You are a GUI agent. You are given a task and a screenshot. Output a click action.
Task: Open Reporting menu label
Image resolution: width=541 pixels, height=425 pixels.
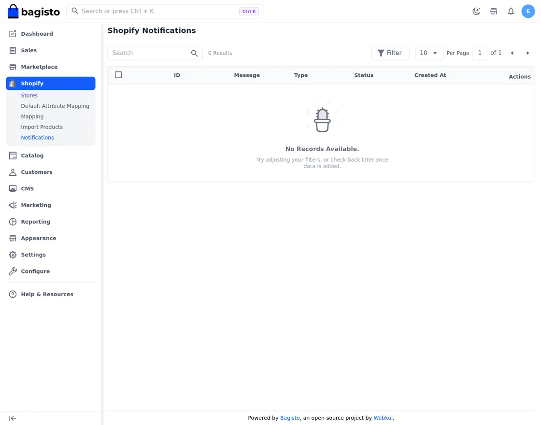pos(36,222)
